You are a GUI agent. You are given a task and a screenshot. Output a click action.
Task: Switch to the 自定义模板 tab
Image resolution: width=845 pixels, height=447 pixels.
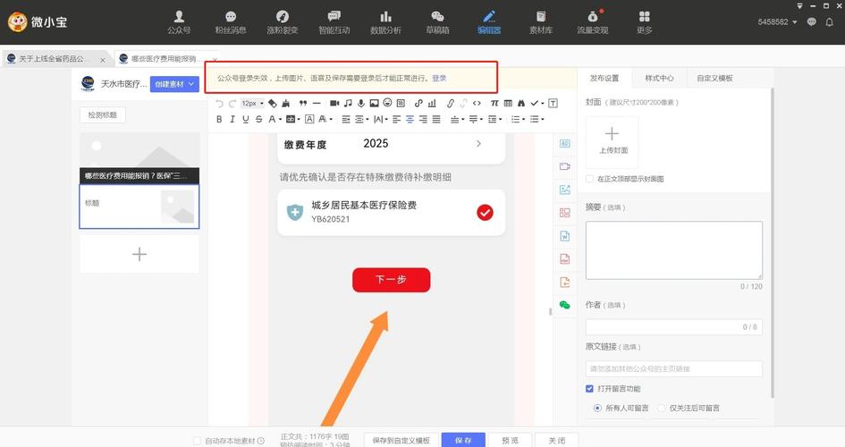714,78
